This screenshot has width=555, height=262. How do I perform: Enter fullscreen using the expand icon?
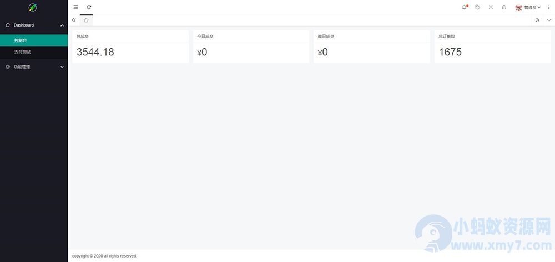(491, 7)
